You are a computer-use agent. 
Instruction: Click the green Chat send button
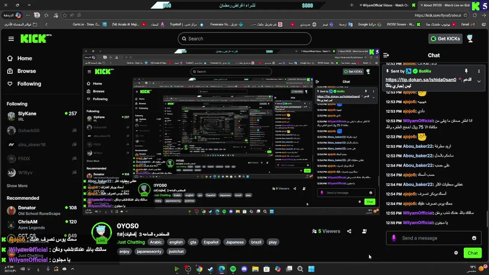[473, 253]
